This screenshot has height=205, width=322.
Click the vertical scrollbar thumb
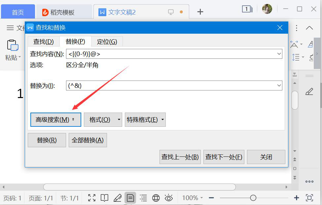[x=295, y=100]
